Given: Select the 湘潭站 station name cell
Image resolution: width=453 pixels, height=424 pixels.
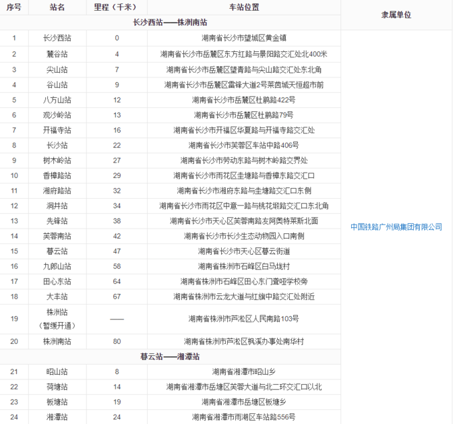Looking at the screenshot, I should point(57,417).
